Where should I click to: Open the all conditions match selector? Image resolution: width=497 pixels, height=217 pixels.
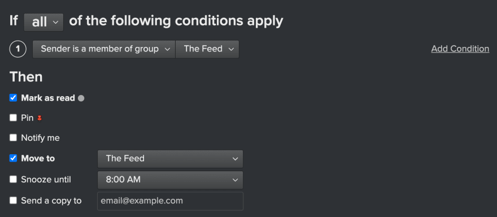43,22
